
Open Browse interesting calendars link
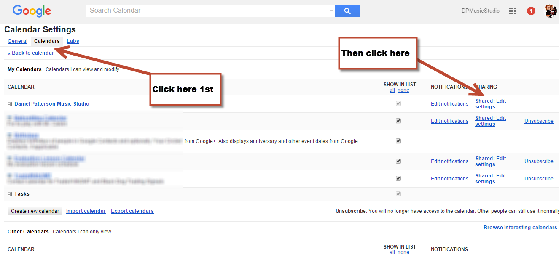coord(520,228)
